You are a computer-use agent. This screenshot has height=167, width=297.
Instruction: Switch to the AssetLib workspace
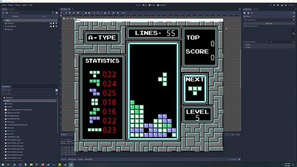click(161, 5)
